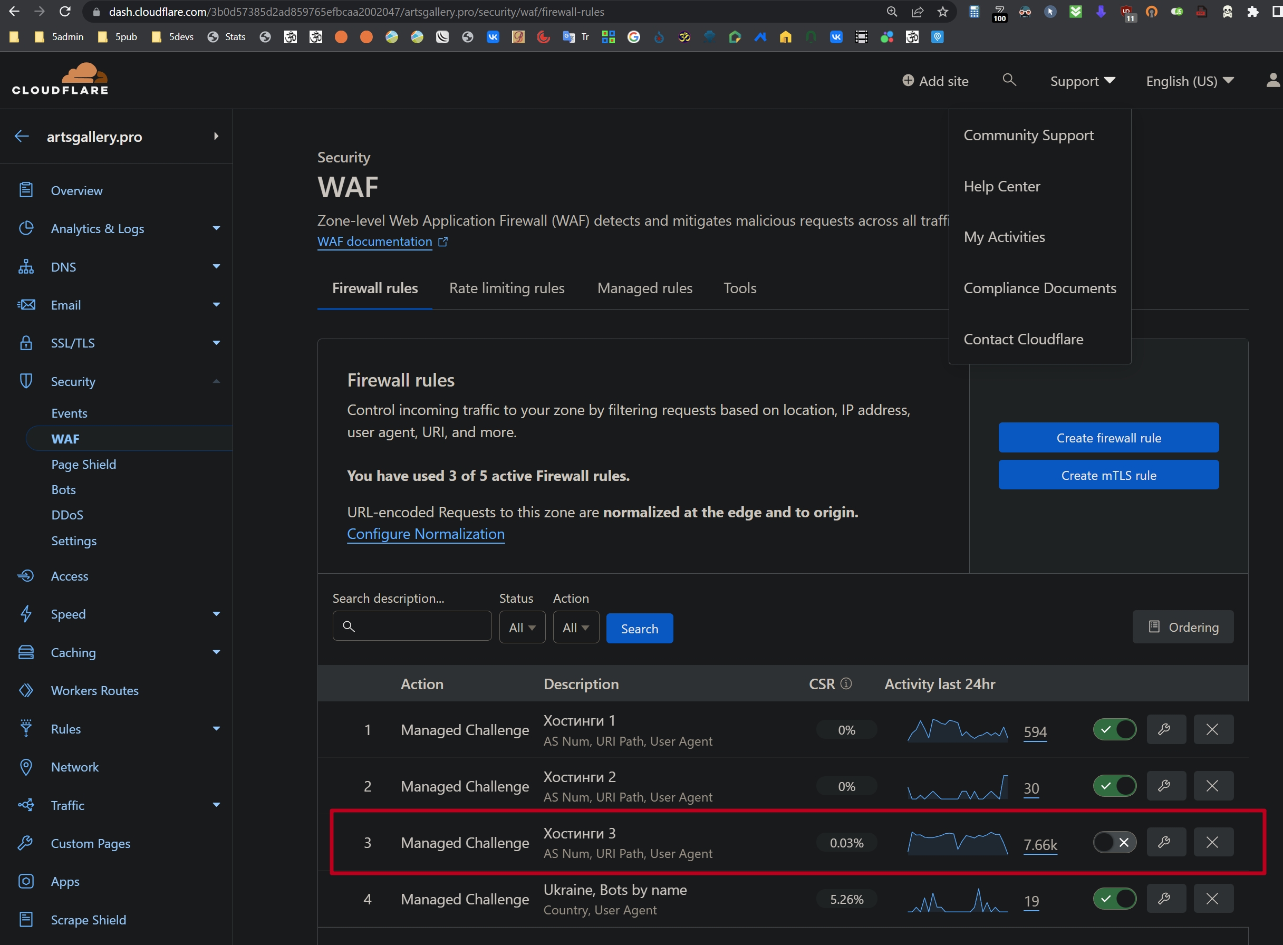
Task: Delete Ukraine, Bots by name rule X
Action: [x=1213, y=899]
